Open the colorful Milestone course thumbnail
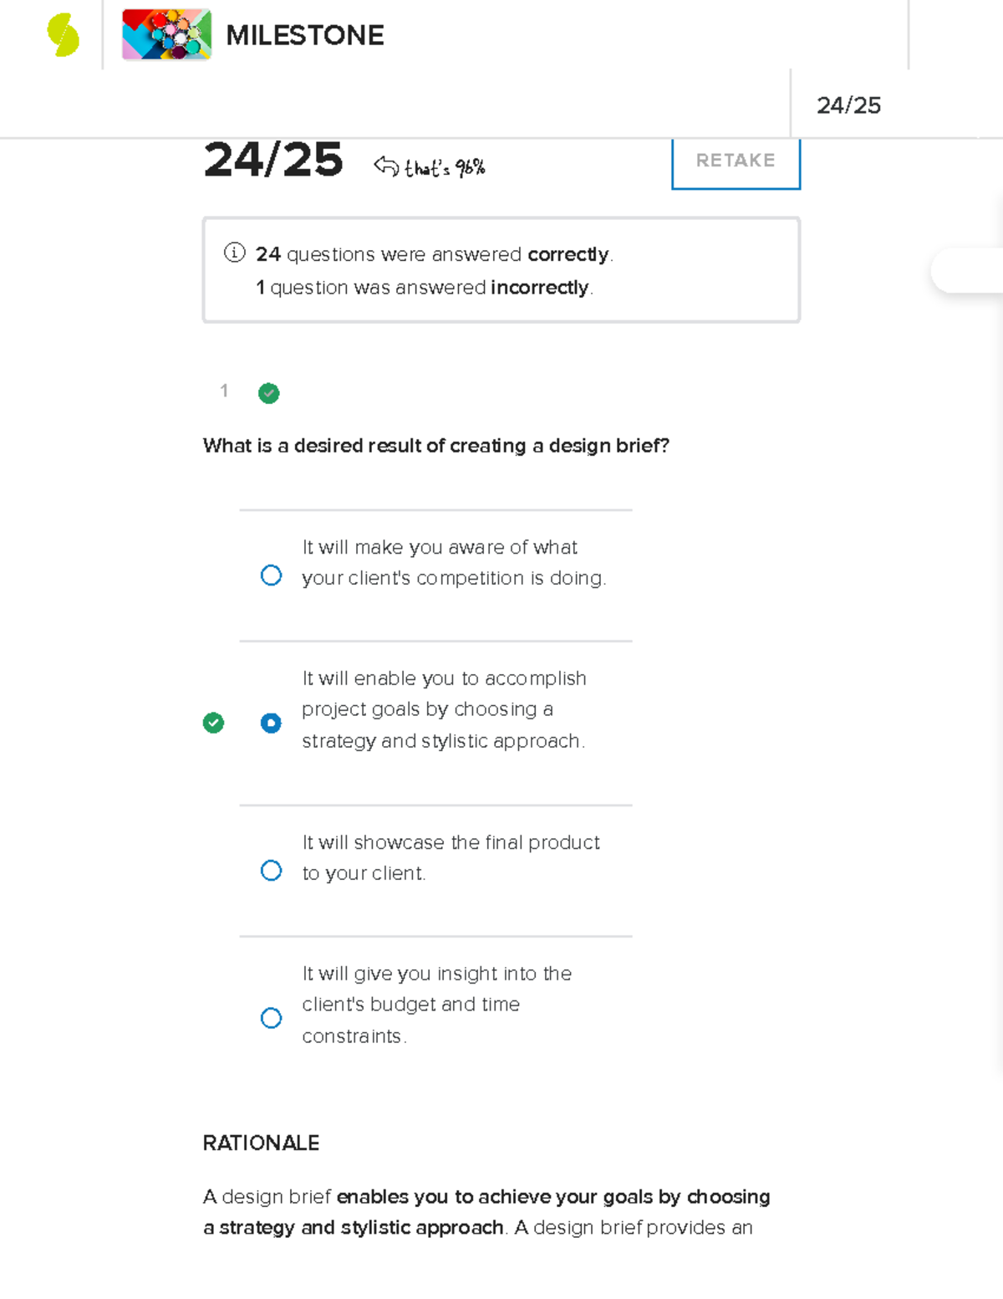This screenshot has width=1003, height=1299. [x=166, y=35]
